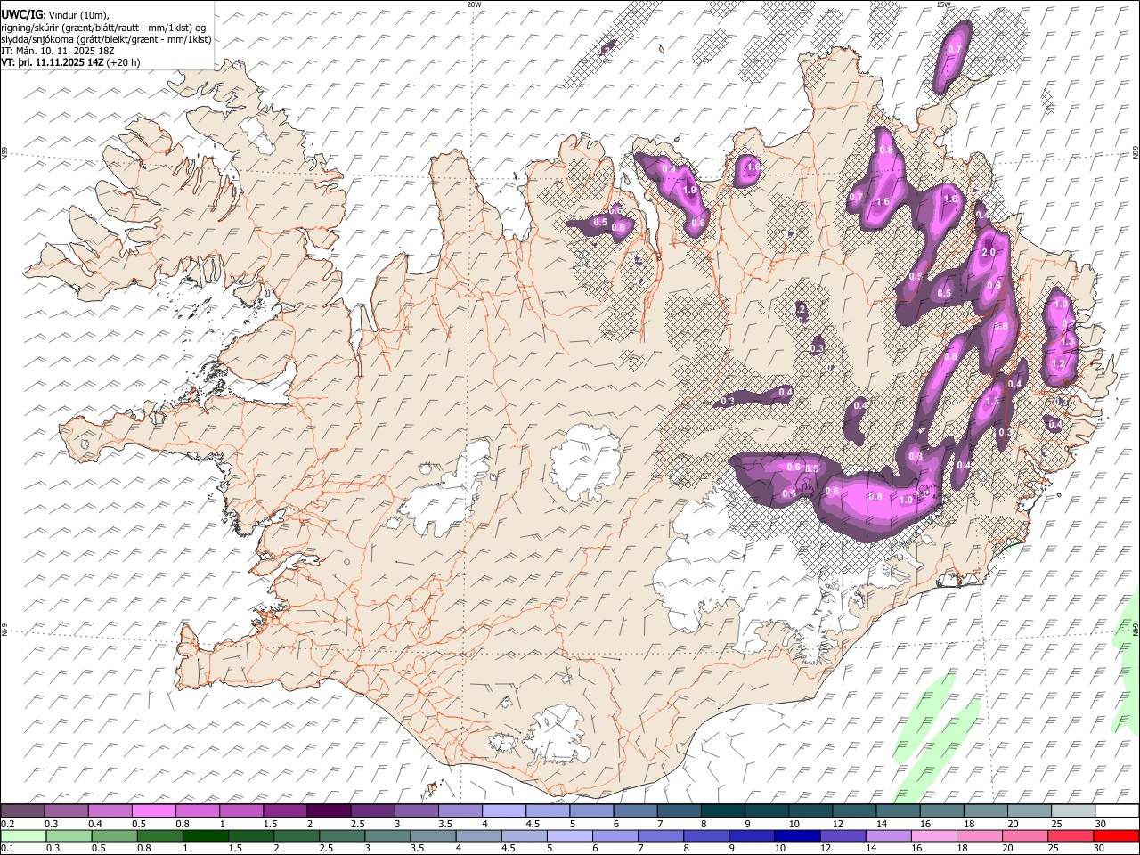This screenshot has height=855, width=1140.
Task: Click the 12 violet swatch in the lower legend
Action: [x=843, y=836]
